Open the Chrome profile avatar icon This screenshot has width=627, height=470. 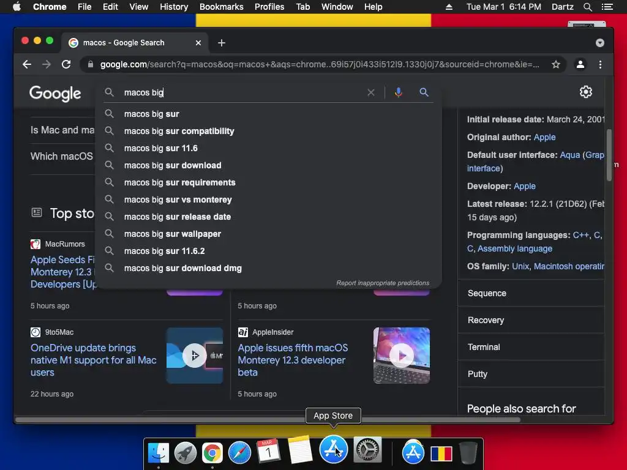click(580, 64)
